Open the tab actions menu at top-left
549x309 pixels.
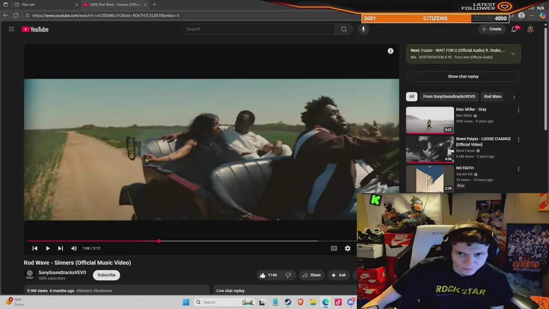[5, 4]
